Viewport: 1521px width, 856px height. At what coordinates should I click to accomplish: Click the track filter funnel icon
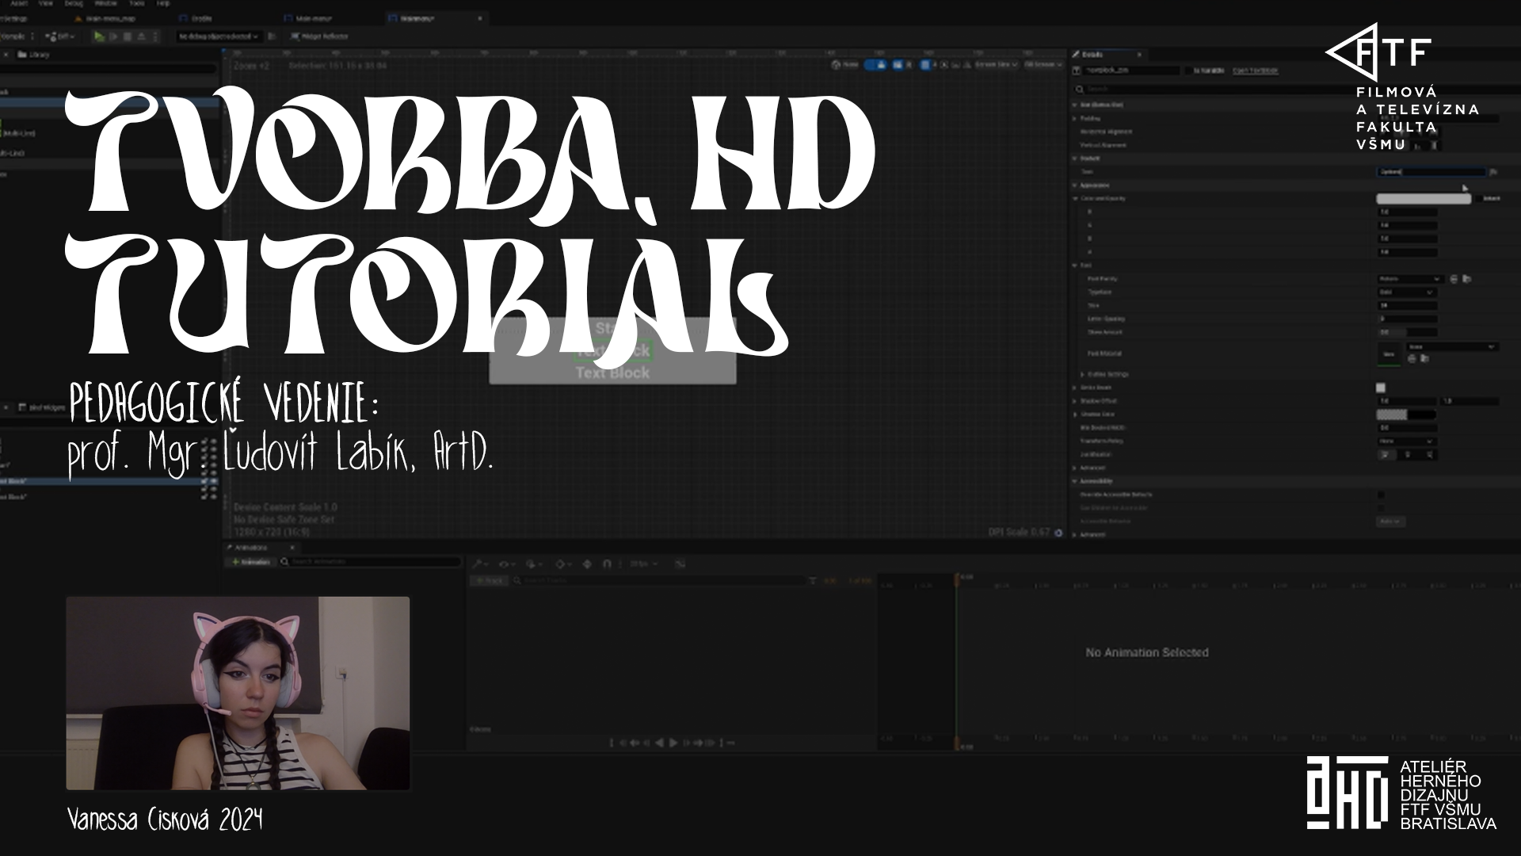click(813, 581)
